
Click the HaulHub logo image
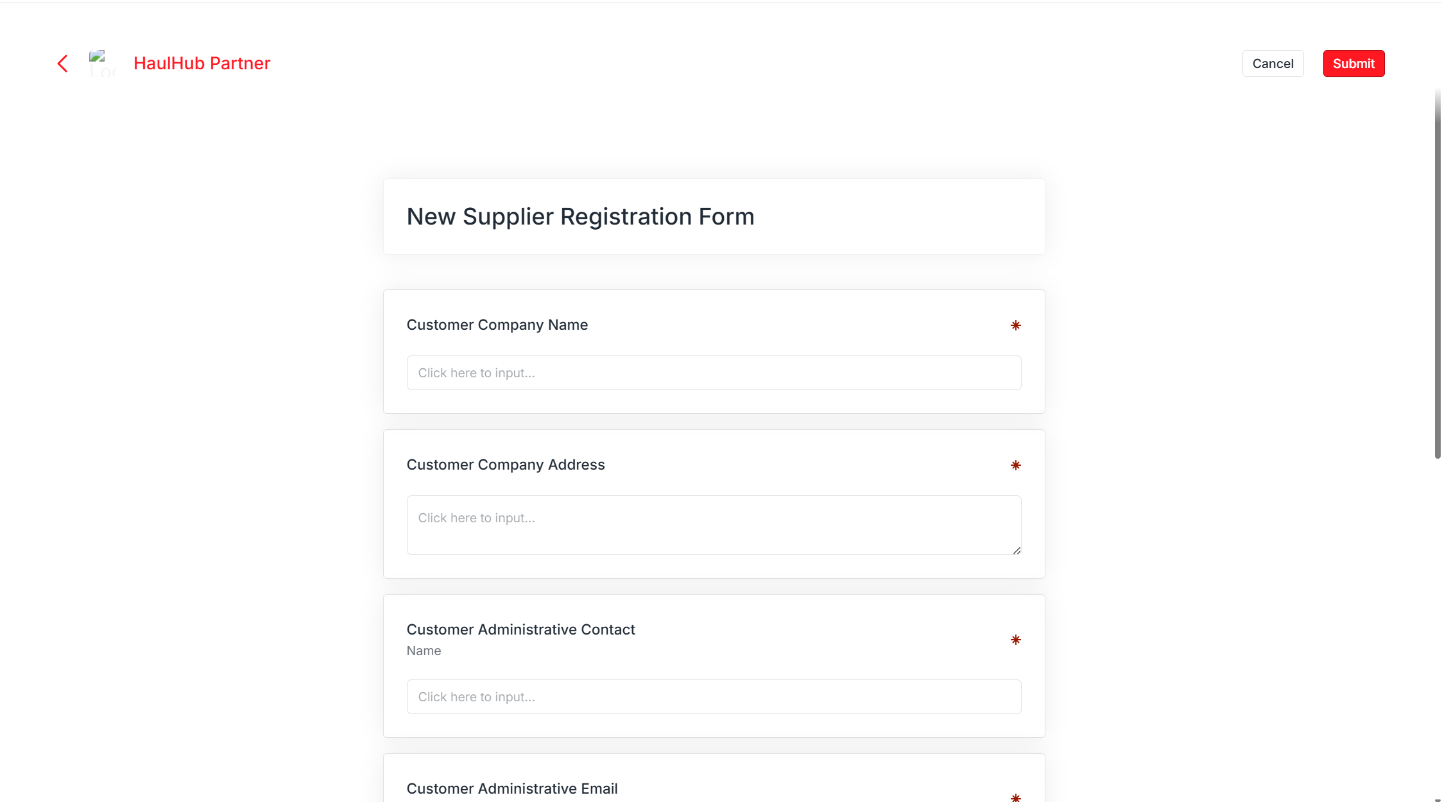point(102,64)
